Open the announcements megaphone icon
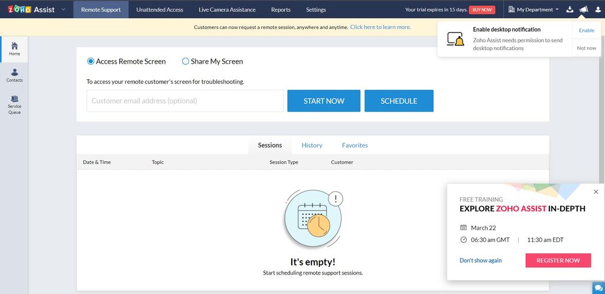The height and width of the screenshot is (294, 605). tap(583, 9)
